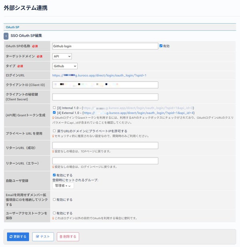Edit the OAuth SP name field 'Github login'

(105, 46)
